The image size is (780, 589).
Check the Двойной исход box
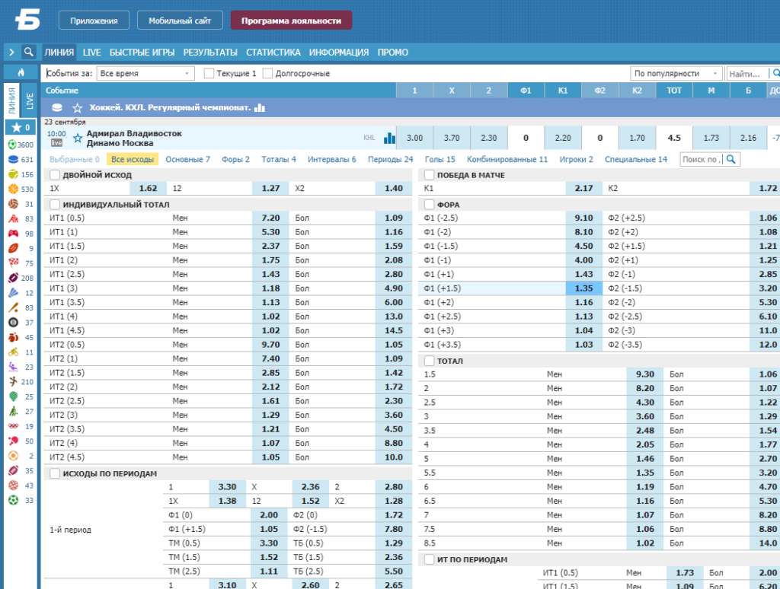point(55,175)
